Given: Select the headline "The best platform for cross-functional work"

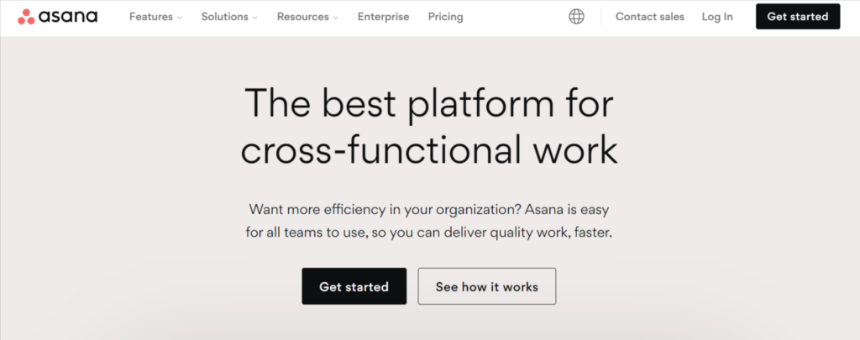Looking at the screenshot, I should click(x=429, y=126).
